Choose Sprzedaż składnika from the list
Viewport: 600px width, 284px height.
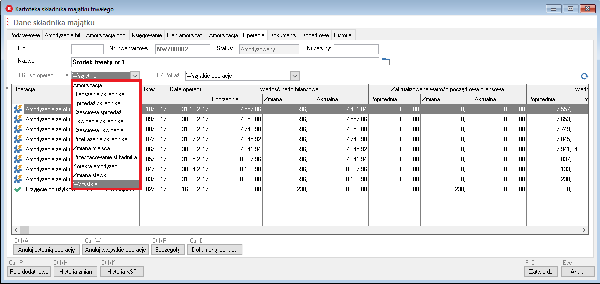point(107,103)
